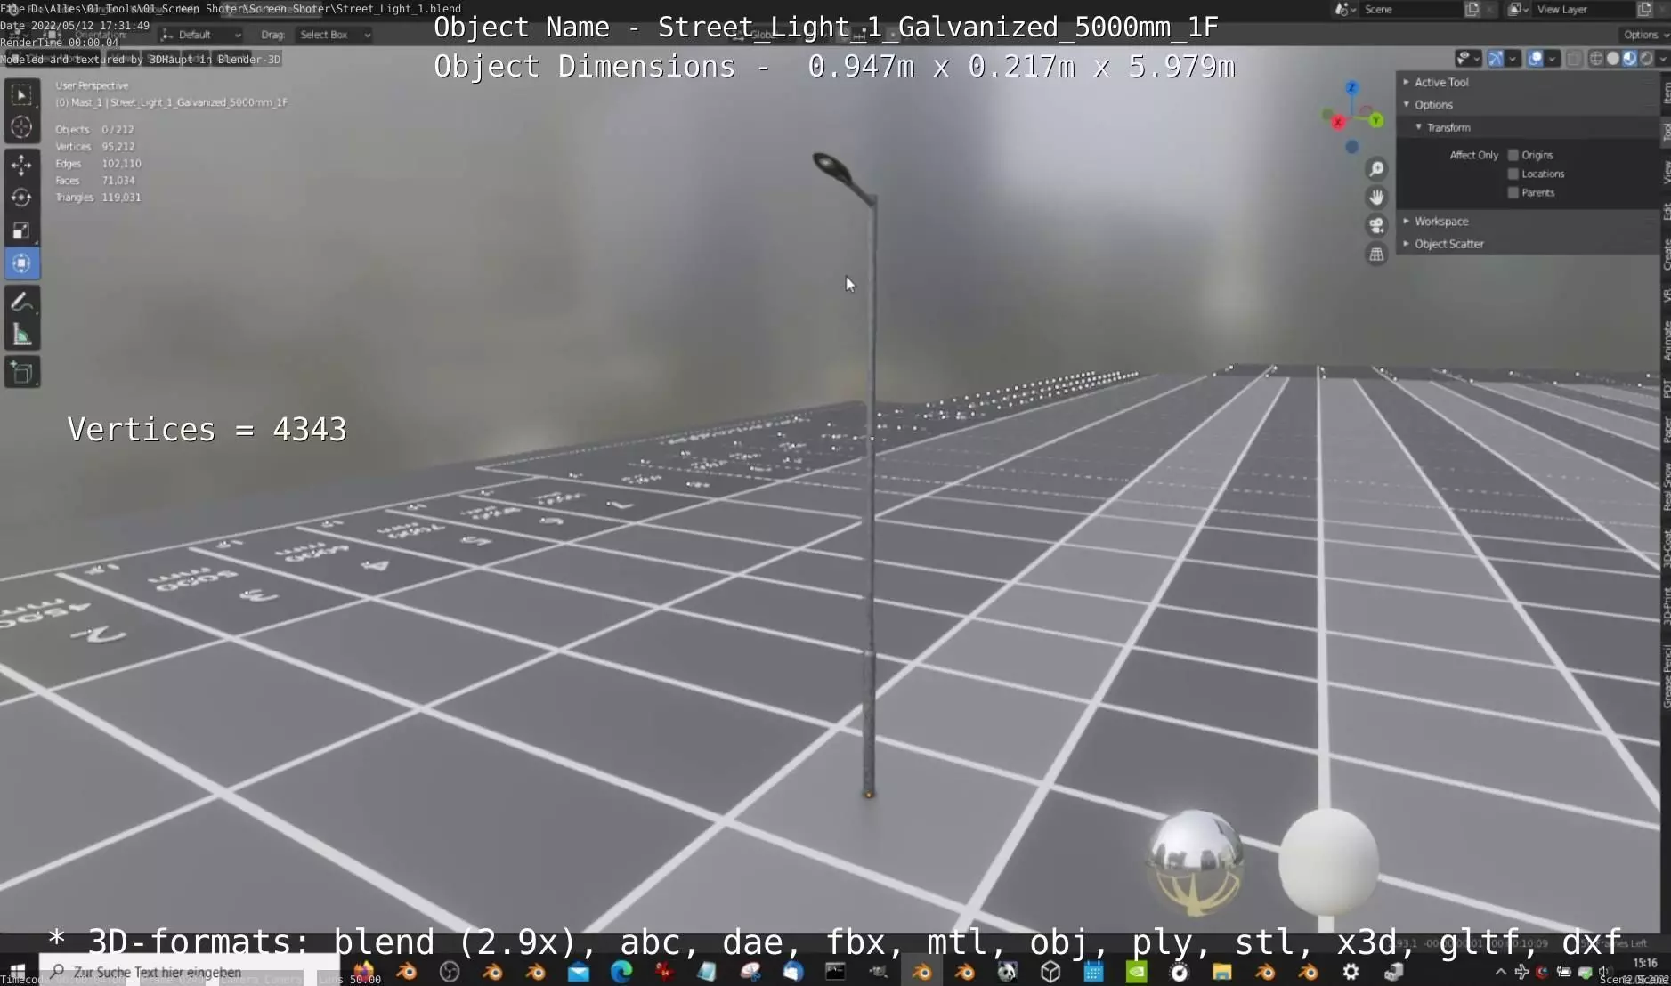Image resolution: width=1671 pixels, height=986 pixels.
Task: Click the new scene copy icon
Action: tap(1472, 9)
